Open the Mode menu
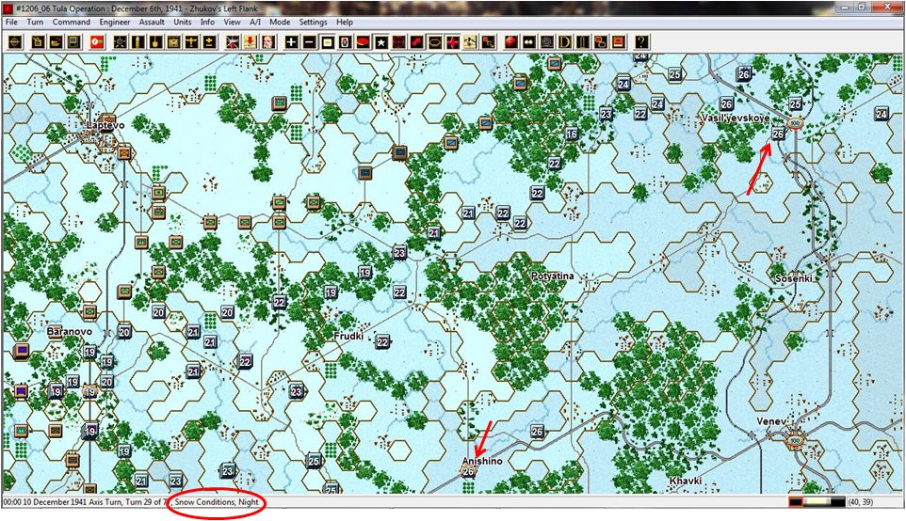The image size is (906, 521). [280, 22]
